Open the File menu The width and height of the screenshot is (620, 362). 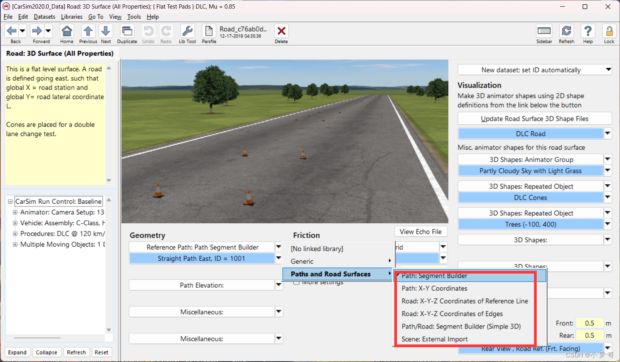point(8,17)
